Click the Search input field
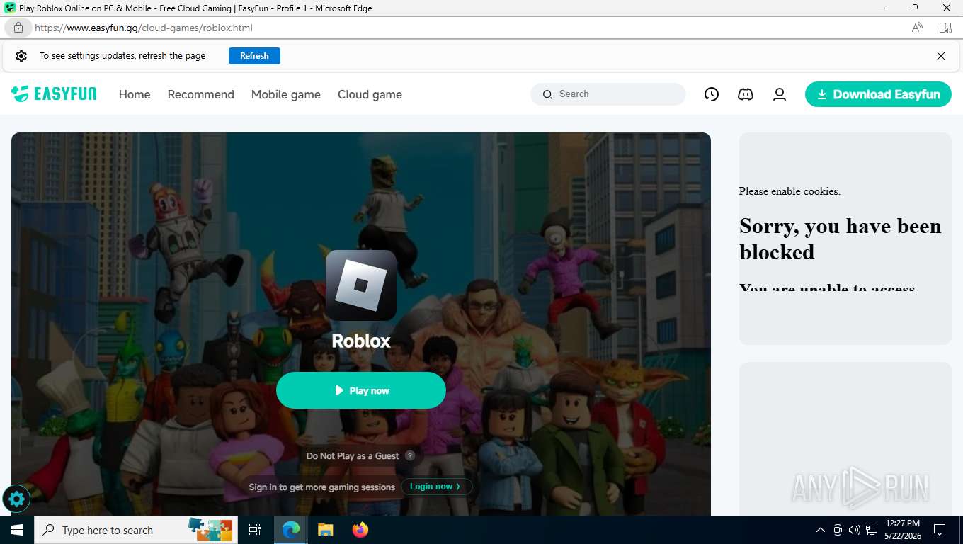963x544 pixels. [x=608, y=94]
